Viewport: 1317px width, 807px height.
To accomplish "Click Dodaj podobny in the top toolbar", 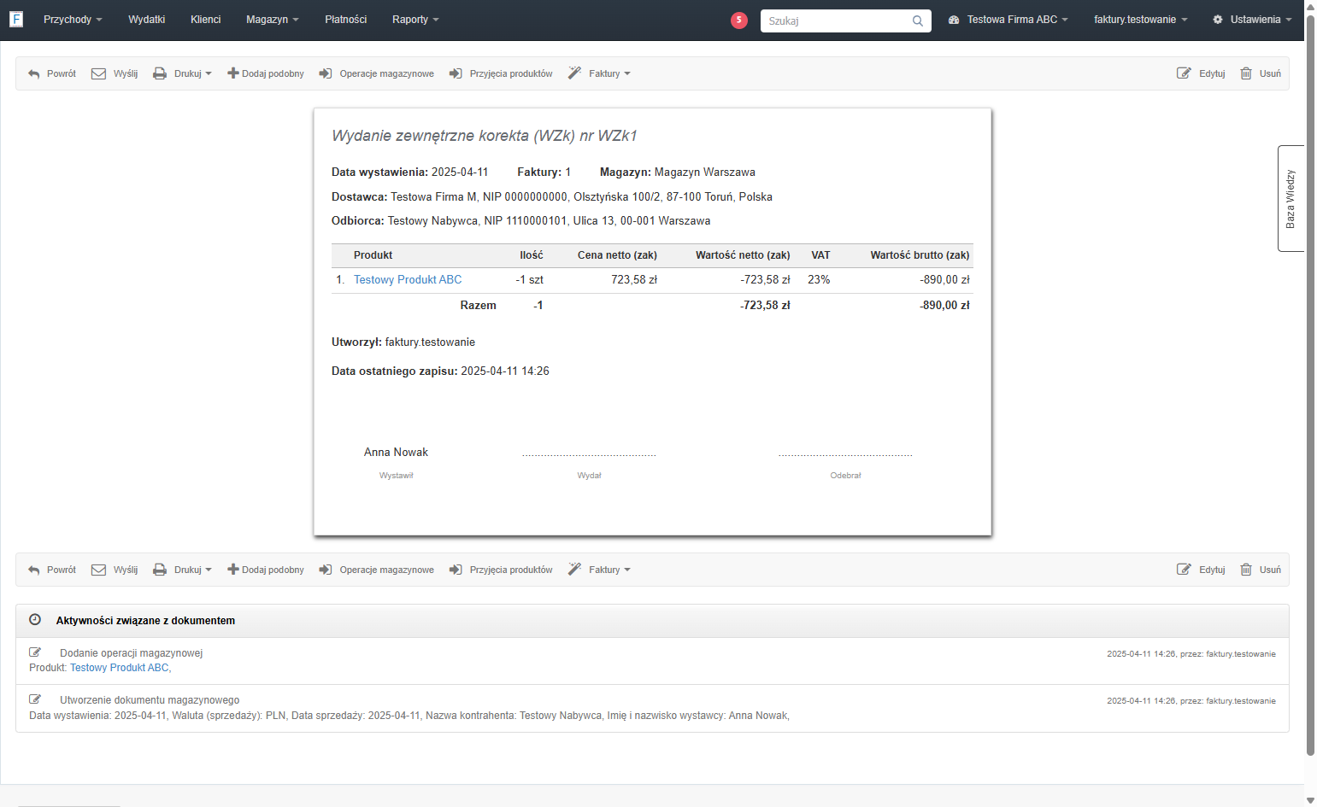I will point(266,73).
